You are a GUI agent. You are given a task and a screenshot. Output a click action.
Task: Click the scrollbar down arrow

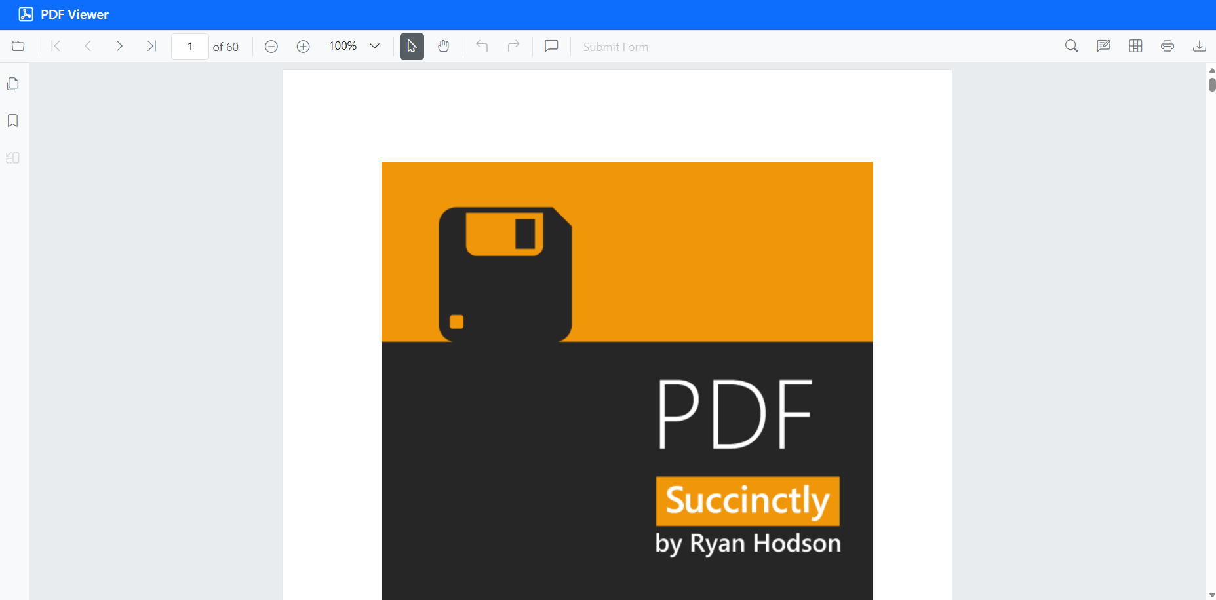pyautogui.click(x=1212, y=595)
